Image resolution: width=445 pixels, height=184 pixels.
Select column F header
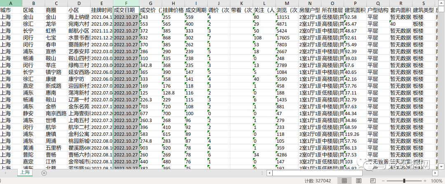126,3
